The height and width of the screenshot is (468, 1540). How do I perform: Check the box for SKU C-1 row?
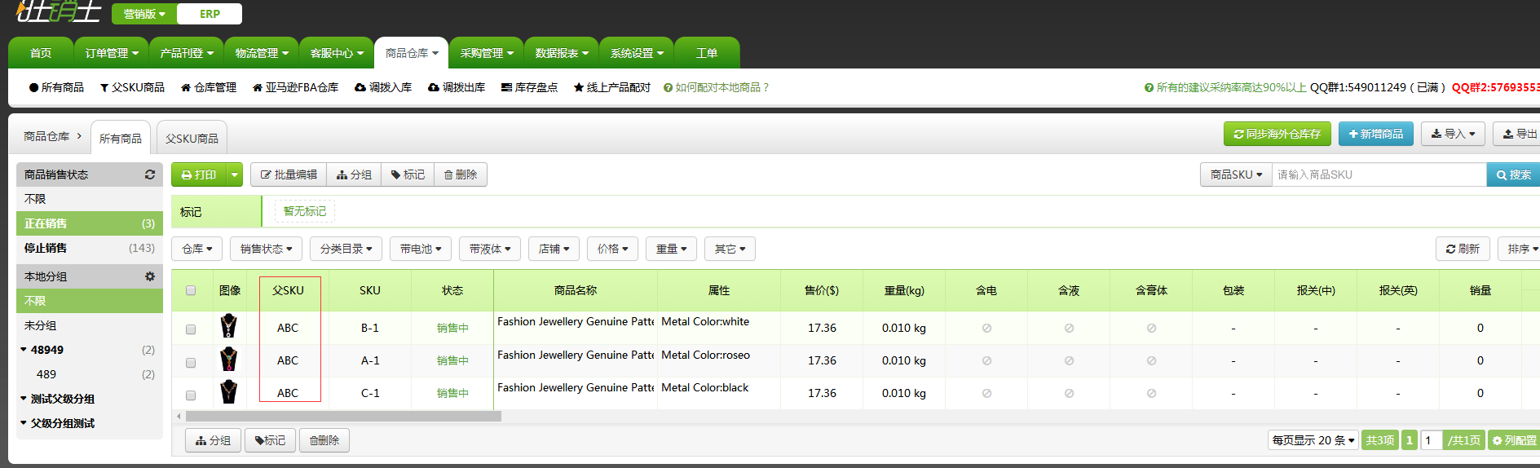(191, 395)
